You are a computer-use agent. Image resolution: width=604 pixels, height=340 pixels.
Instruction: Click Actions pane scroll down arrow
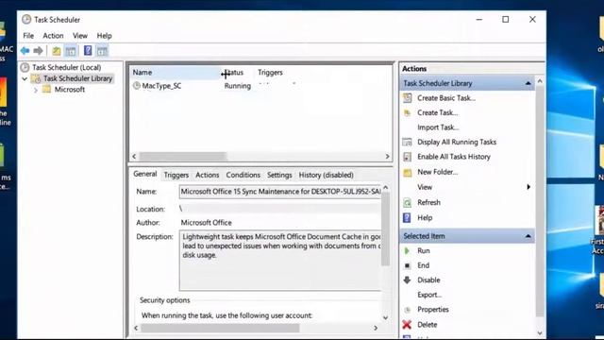click(540, 333)
